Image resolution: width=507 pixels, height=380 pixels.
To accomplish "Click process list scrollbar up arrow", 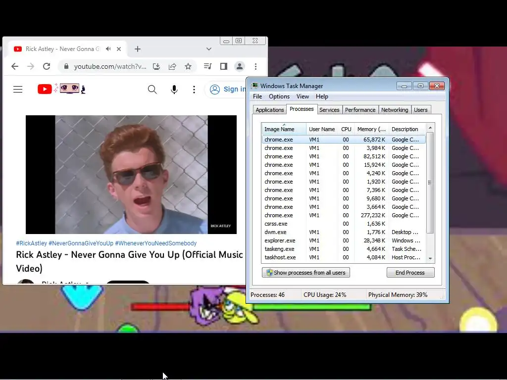I will point(430,128).
